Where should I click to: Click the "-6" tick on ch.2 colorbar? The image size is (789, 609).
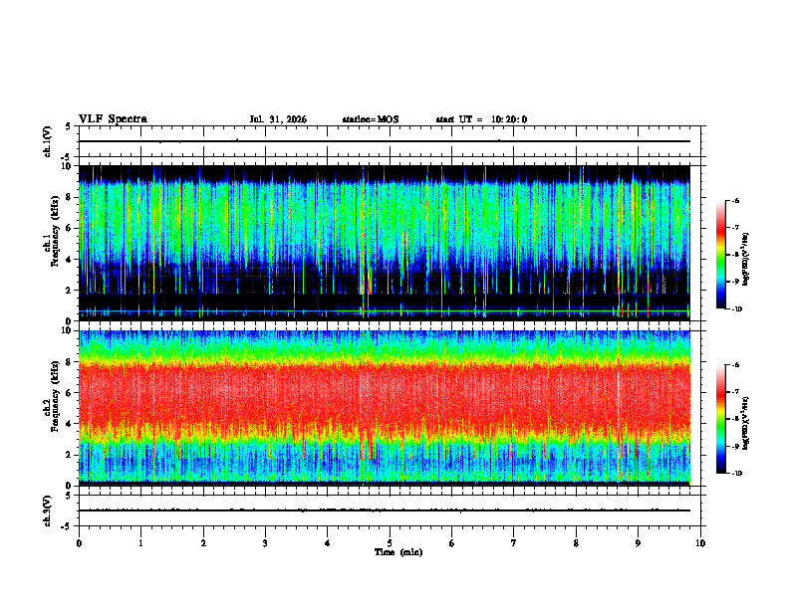click(x=735, y=365)
